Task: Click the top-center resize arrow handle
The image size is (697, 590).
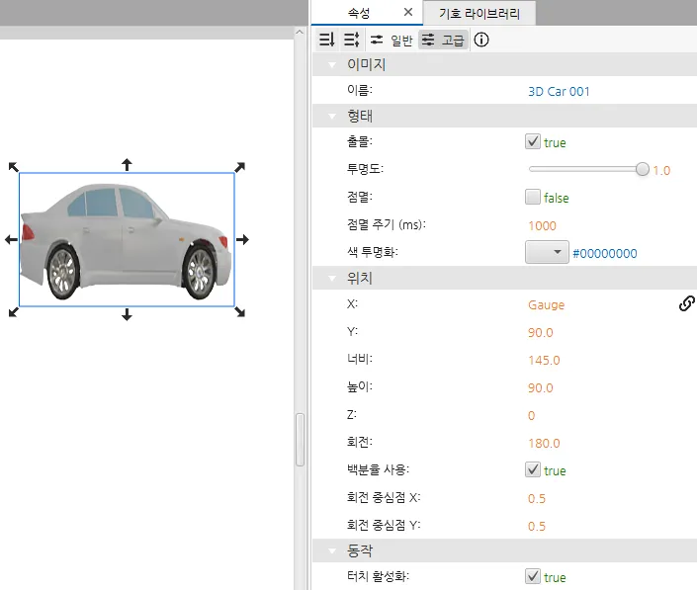Action: tap(127, 163)
